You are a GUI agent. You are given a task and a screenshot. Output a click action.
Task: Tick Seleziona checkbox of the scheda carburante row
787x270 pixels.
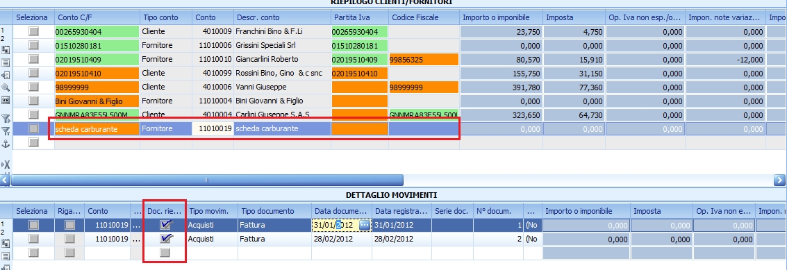[x=33, y=128]
